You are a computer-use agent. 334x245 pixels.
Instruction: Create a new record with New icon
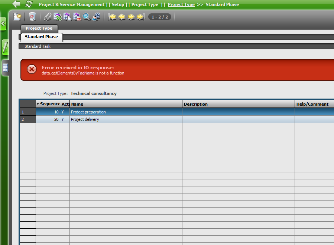(x=17, y=17)
